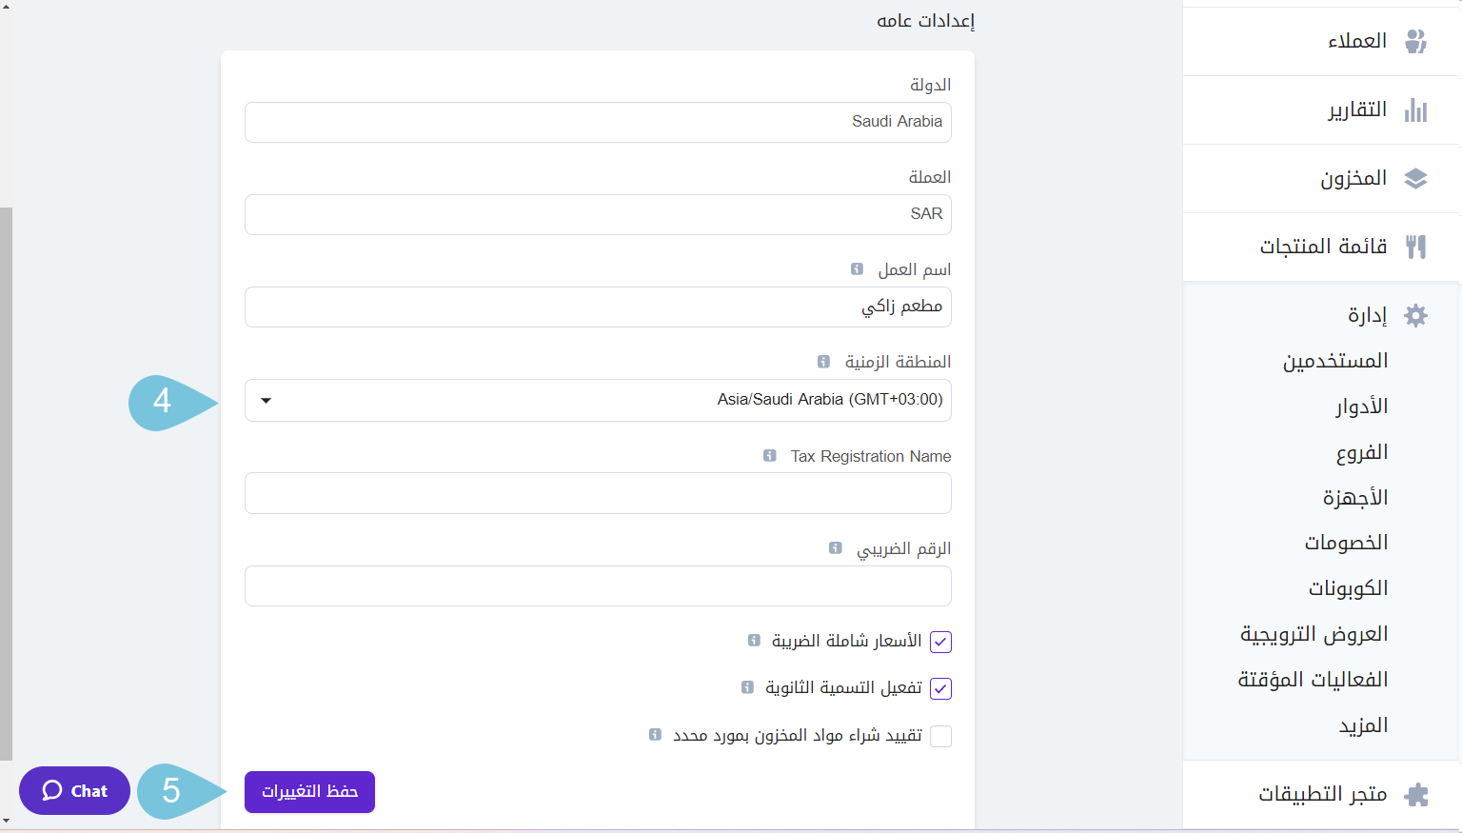
Task: Save changes with حفظ التغييرات
Action: tap(309, 791)
